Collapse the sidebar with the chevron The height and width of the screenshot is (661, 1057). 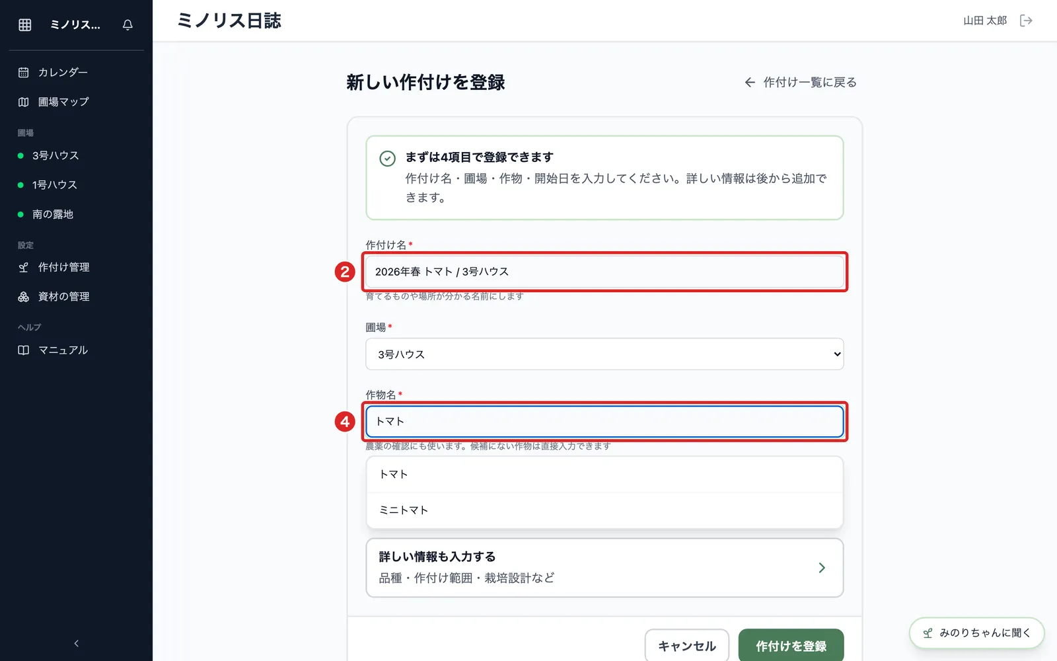77,643
